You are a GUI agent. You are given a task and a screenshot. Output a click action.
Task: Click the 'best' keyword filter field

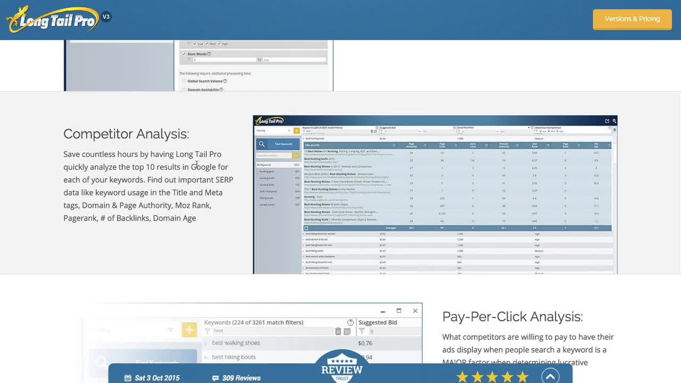[272, 331]
